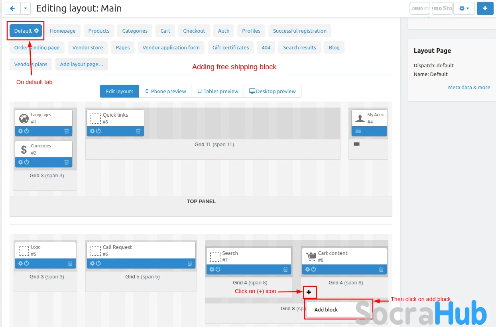
Task: Open settings gear on Logo block
Action: click(21, 263)
